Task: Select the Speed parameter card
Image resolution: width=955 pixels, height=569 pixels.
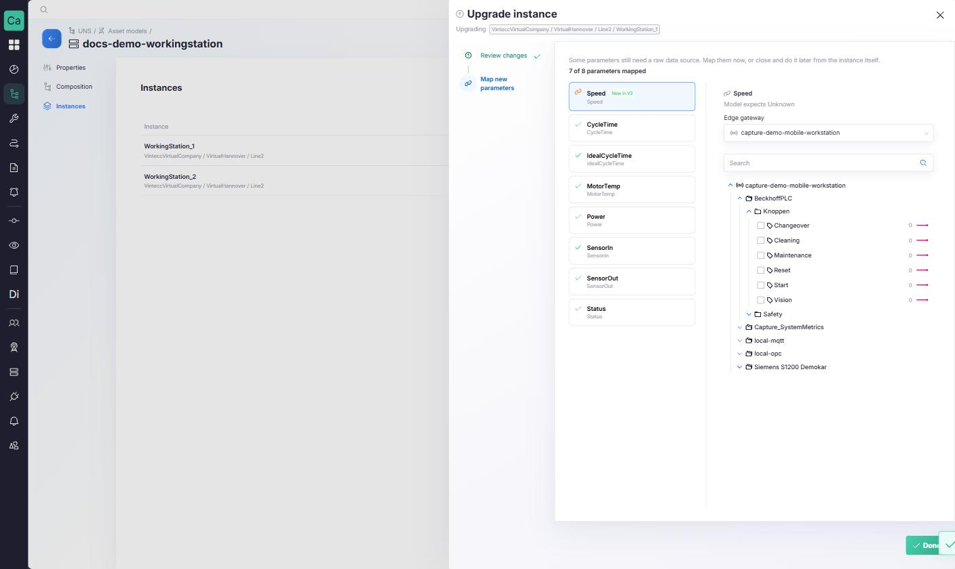Action: coord(632,97)
